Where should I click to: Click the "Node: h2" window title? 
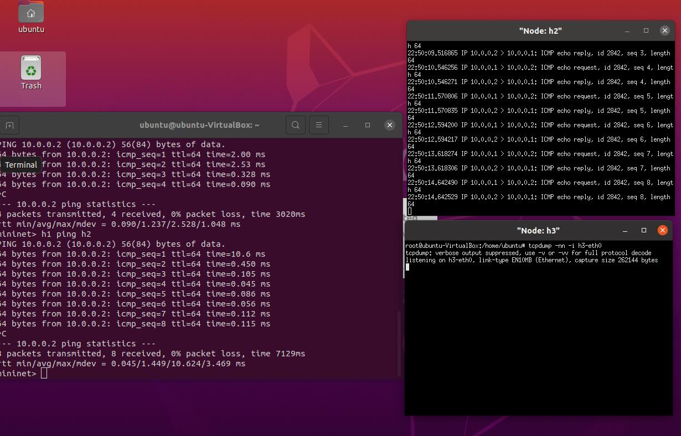540,31
